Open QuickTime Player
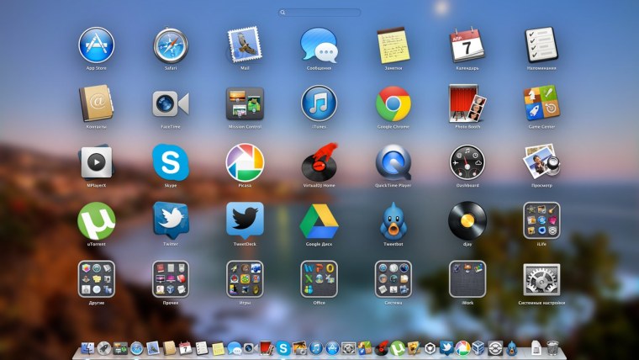Image resolution: width=639 pixels, height=360 pixels. pyautogui.click(x=393, y=161)
